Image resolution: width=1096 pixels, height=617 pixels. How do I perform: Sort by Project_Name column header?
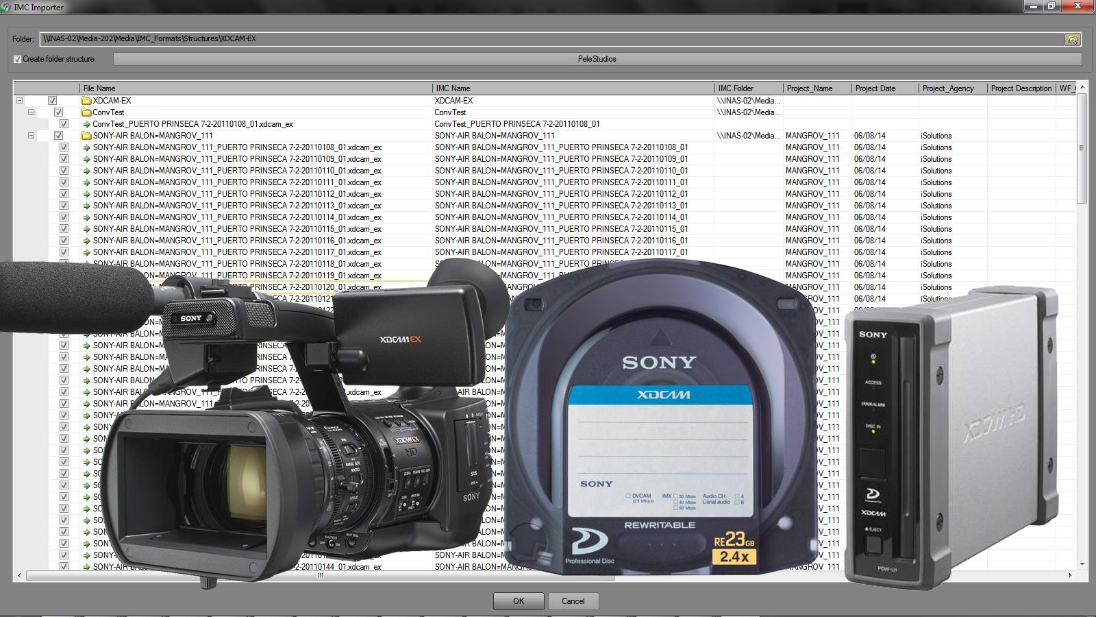coord(817,88)
